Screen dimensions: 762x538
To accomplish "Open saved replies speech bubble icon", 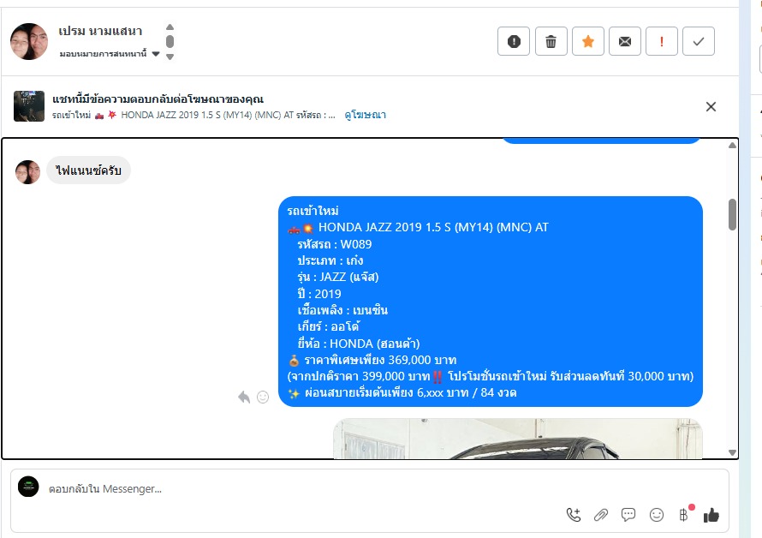I will point(628,515).
